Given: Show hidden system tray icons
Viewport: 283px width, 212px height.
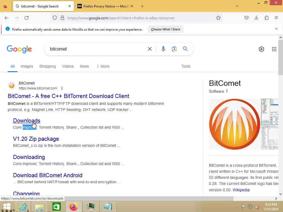Looking at the screenshot, I should [x=237, y=206].
